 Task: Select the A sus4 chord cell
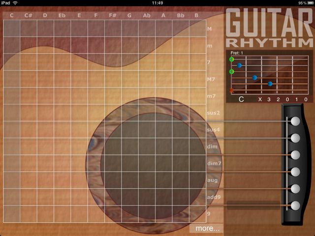[164, 129]
